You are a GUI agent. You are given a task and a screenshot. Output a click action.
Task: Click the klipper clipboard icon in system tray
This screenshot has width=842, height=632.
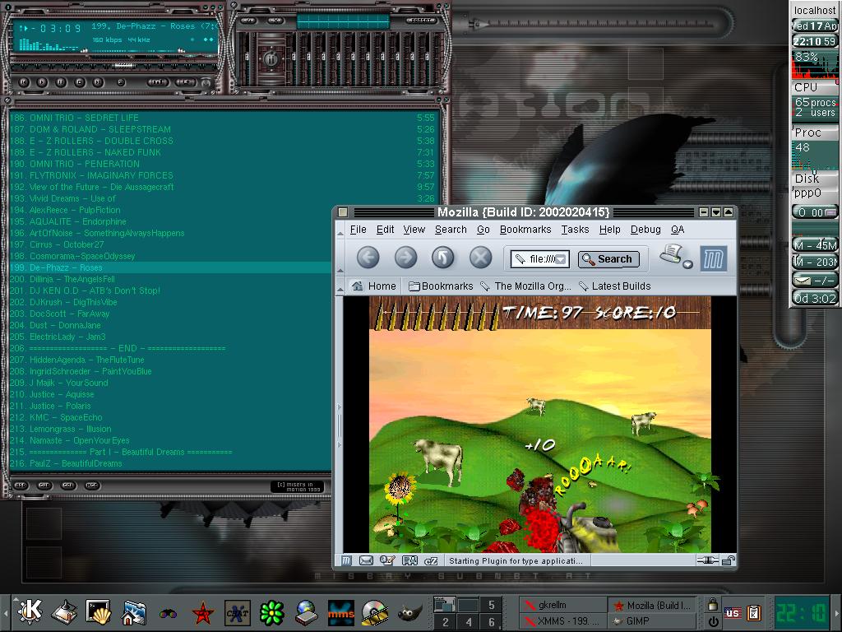pos(754,612)
